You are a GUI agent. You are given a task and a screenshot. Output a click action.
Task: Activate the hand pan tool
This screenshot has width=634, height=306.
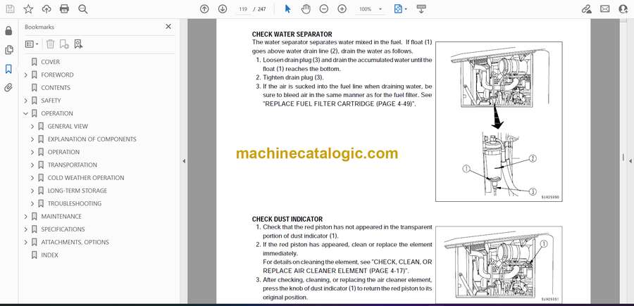(306, 9)
